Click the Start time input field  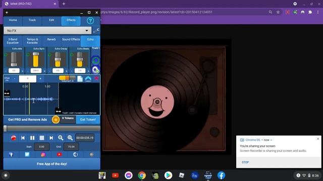pyautogui.click(x=41, y=147)
